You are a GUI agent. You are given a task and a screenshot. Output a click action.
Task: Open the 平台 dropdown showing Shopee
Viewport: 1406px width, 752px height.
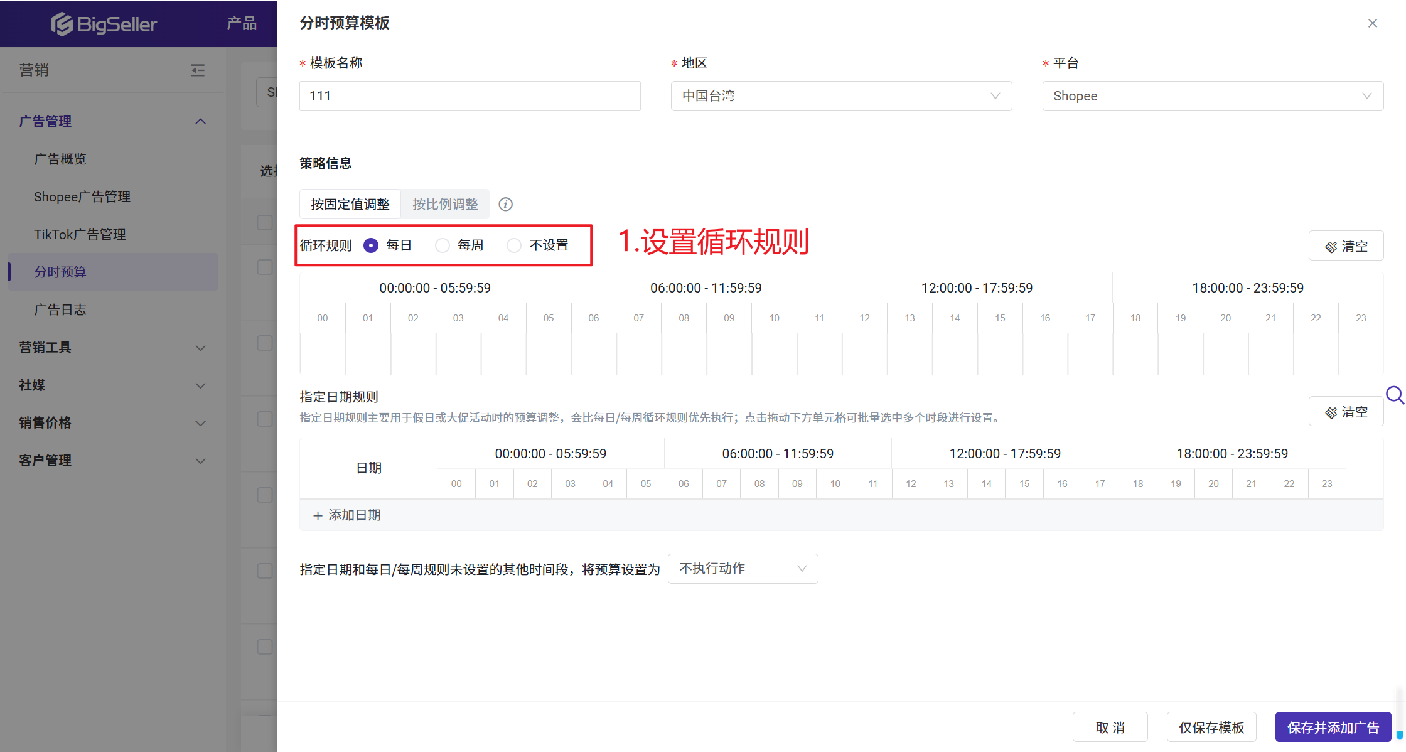point(1212,96)
